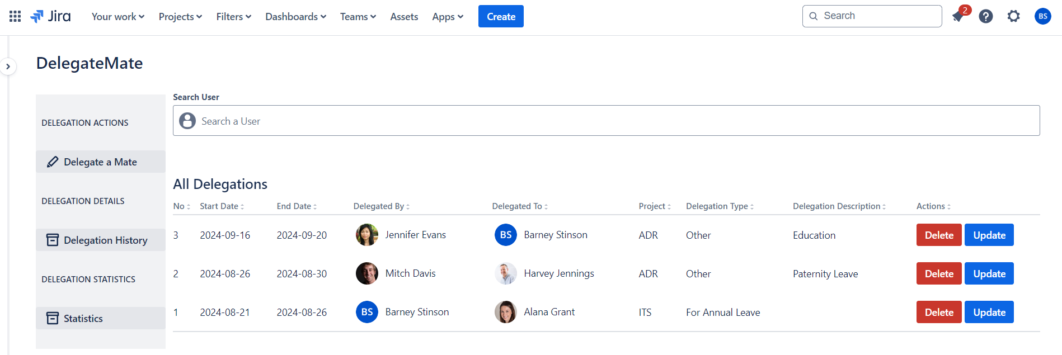Open the Apps dropdown
The width and height of the screenshot is (1062, 355).
click(x=448, y=17)
